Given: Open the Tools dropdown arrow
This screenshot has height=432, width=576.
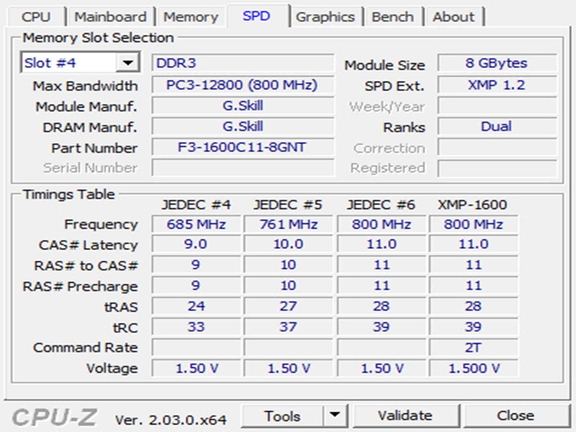Looking at the screenshot, I should 335,416.
